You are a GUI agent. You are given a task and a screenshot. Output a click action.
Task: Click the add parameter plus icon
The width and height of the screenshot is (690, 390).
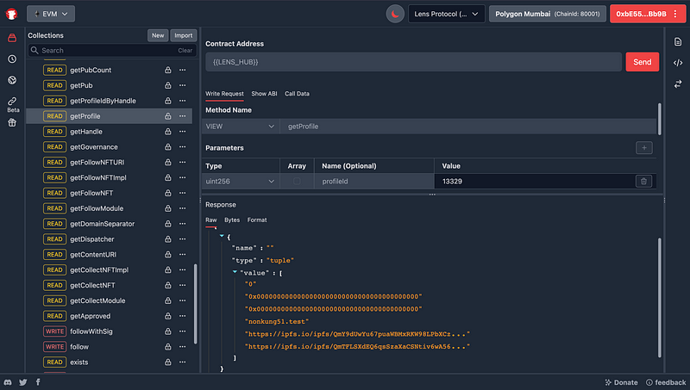[643, 148]
